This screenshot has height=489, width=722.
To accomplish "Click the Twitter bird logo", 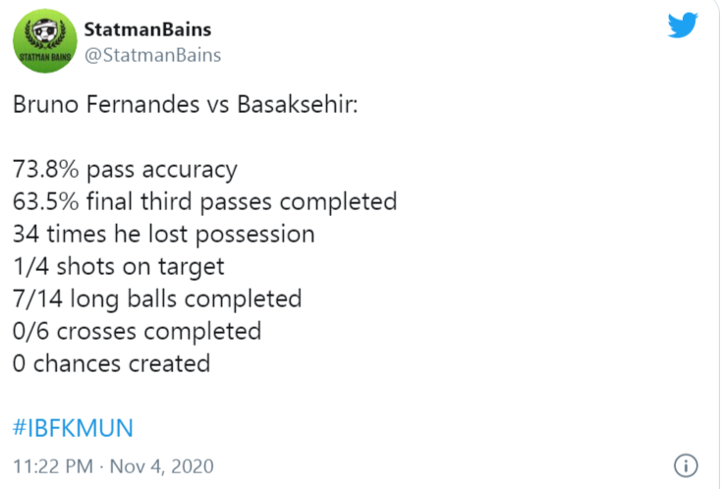I will tap(684, 26).
